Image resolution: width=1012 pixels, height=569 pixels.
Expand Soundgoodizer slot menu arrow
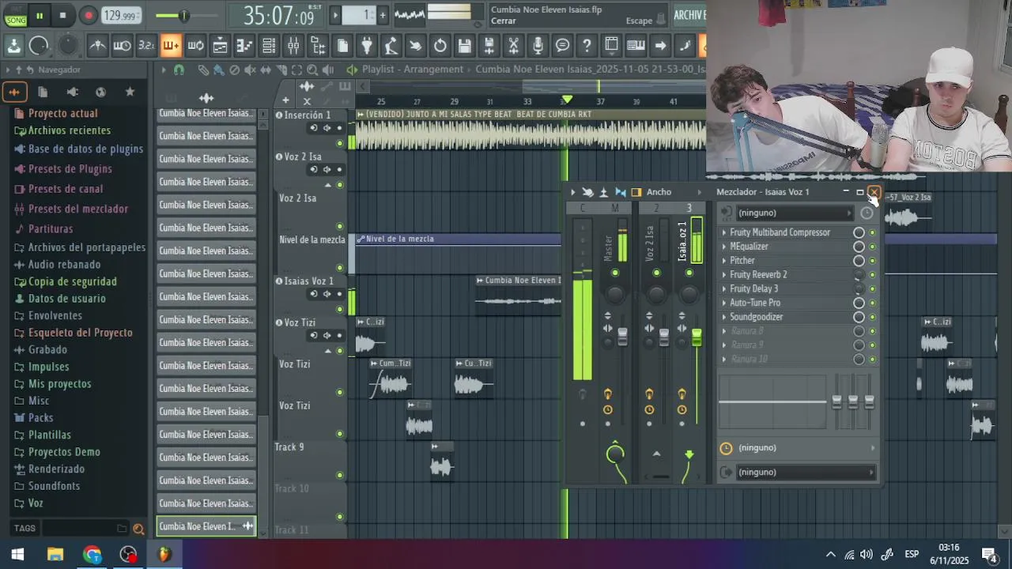pos(723,317)
